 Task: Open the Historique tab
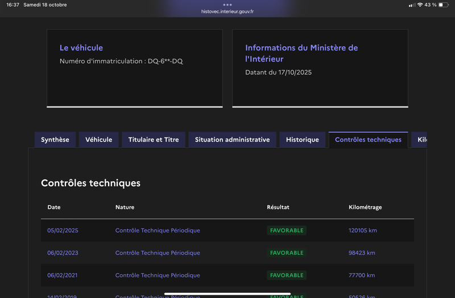coord(303,140)
